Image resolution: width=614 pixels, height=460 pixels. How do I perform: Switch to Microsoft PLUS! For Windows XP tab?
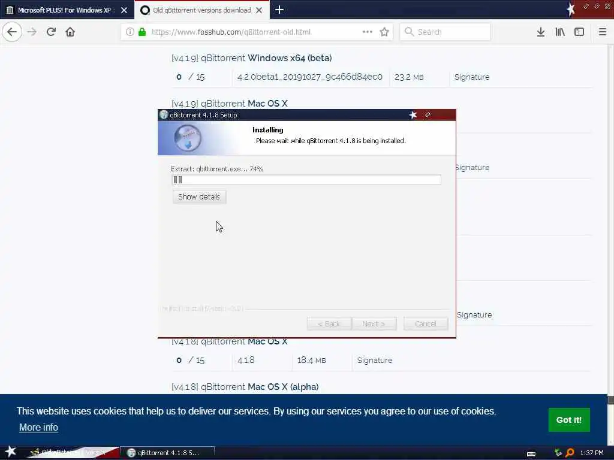tap(65, 10)
